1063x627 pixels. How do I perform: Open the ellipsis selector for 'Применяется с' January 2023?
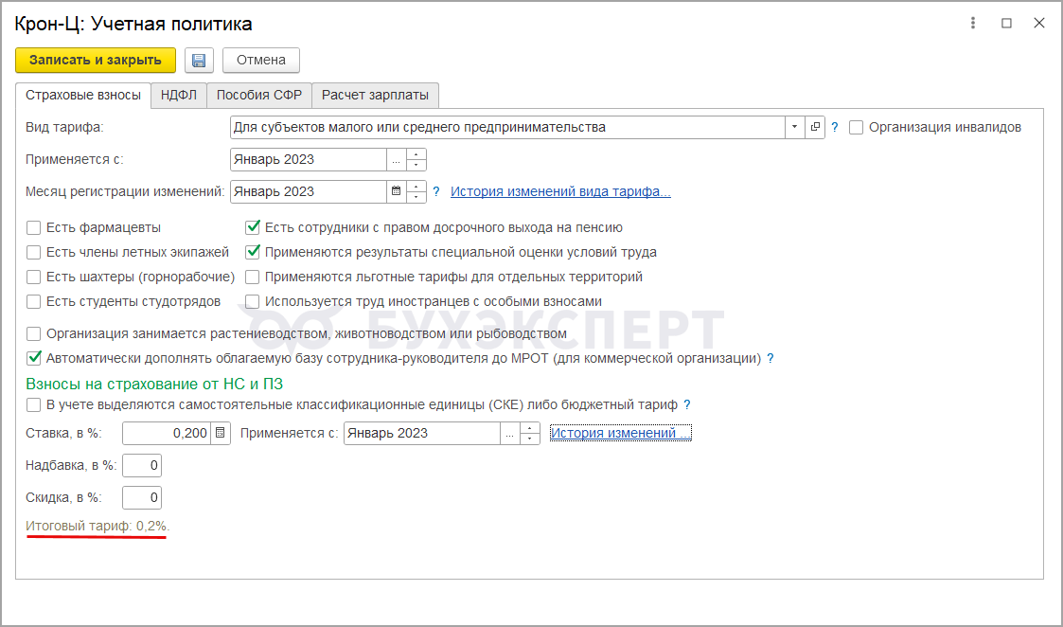click(x=396, y=159)
